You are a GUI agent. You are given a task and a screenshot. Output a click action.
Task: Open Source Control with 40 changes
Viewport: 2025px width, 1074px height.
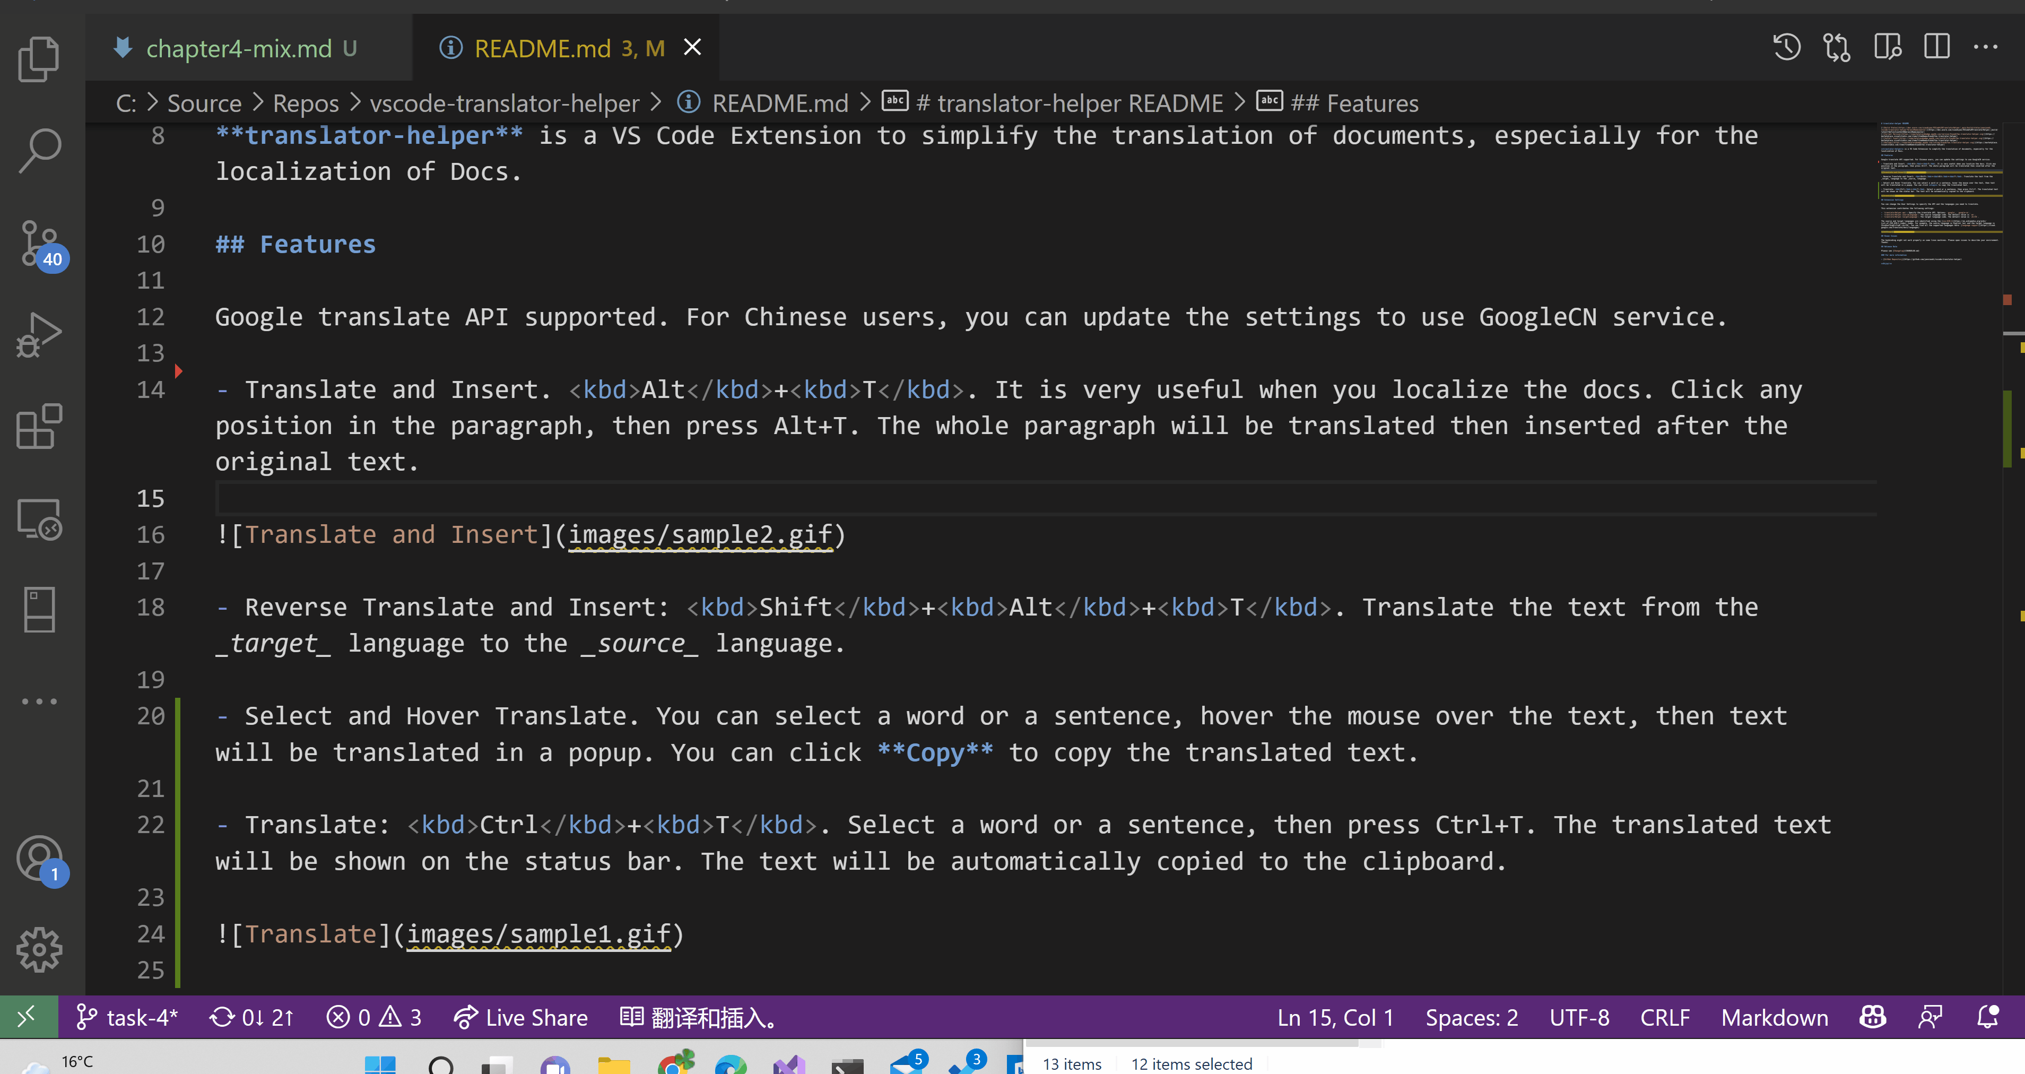[x=39, y=243]
